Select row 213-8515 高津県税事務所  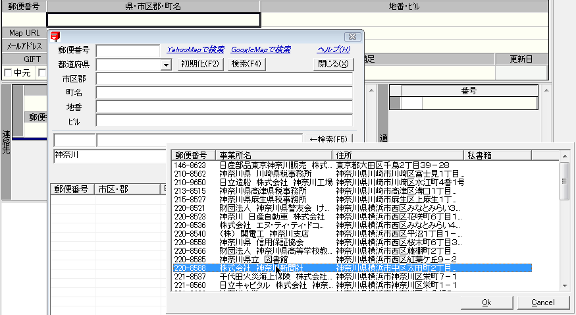[352, 191]
